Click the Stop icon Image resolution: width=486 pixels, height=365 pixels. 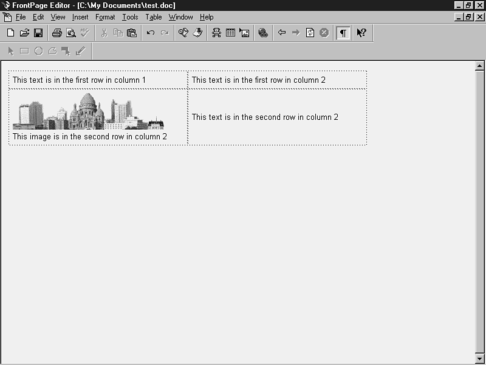(x=324, y=33)
